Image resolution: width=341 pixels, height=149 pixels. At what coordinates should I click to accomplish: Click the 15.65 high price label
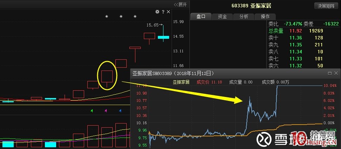pyautogui.click(x=153, y=25)
